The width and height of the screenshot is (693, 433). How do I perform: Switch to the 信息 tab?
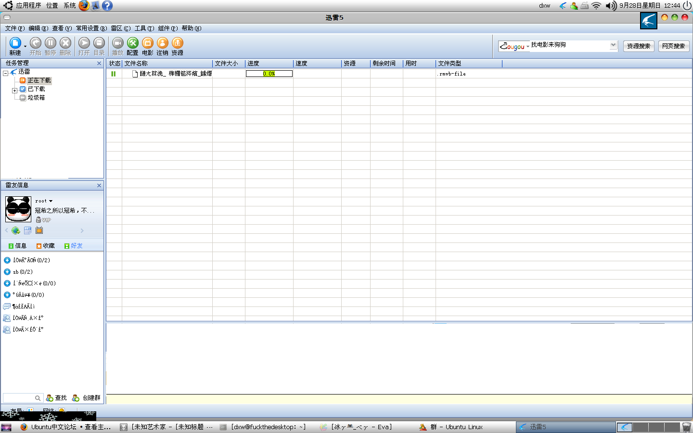click(17, 246)
